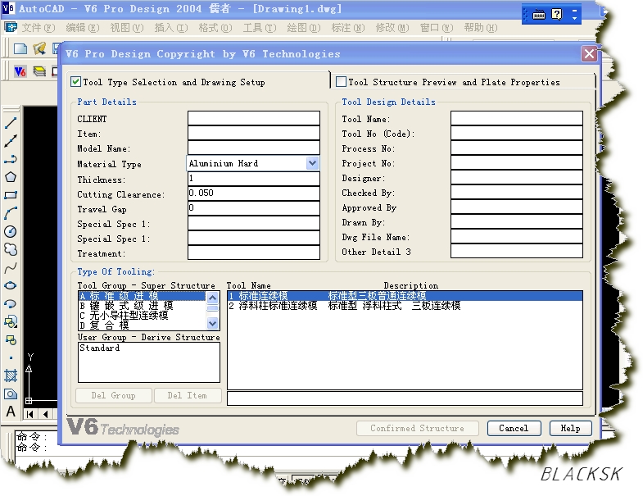The height and width of the screenshot is (496, 643).
Task: Click the Cancel button
Action: click(x=514, y=428)
